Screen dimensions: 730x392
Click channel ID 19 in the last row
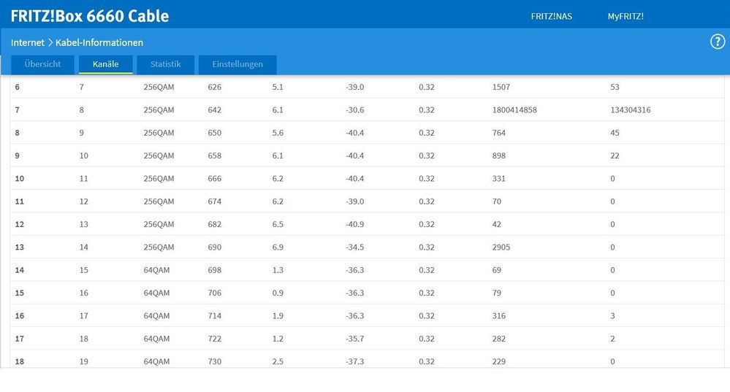[x=84, y=361]
